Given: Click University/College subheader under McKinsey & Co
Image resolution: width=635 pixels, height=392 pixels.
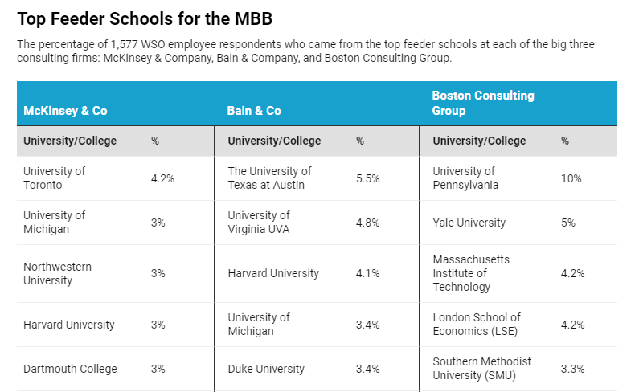Looking at the screenshot, I should click(70, 141).
